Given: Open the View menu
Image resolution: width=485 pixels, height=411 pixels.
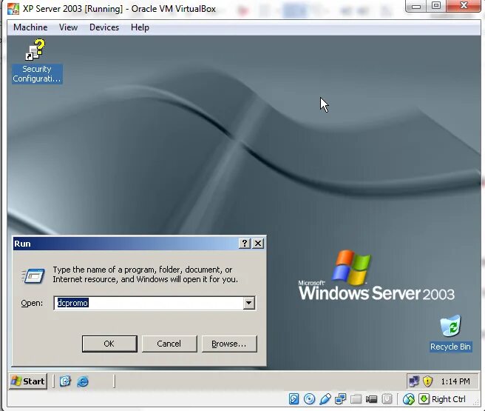Looking at the screenshot, I should click(68, 27).
